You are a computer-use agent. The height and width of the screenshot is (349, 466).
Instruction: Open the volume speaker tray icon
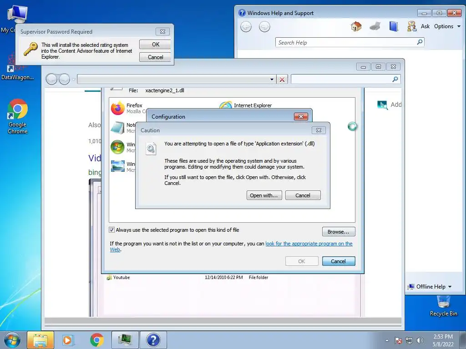(x=420, y=340)
